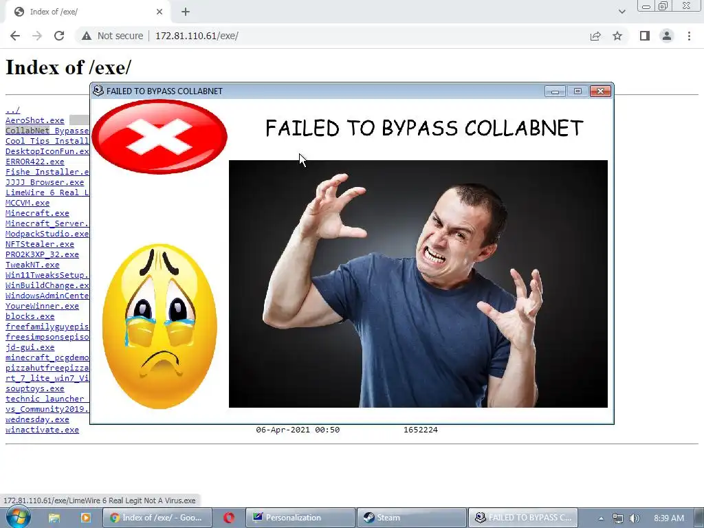Bookmark this page with the star icon
Viewport: 704px width, 528px height.
(x=617, y=36)
